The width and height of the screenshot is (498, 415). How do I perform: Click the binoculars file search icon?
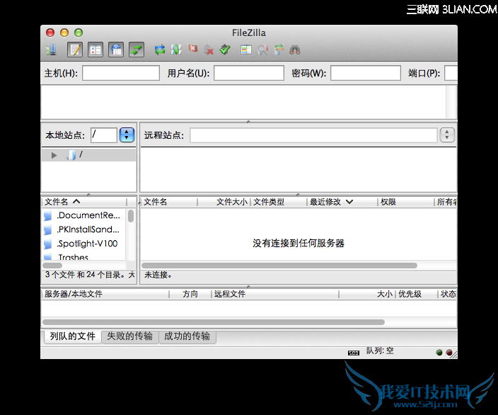295,50
